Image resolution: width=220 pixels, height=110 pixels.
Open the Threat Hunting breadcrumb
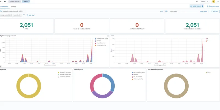(x=15, y=2)
